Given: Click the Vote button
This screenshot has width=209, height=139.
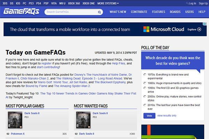Looking at the screenshot, I should (149, 116).
